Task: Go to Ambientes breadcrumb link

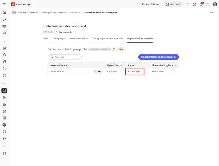Action: point(75,13)
